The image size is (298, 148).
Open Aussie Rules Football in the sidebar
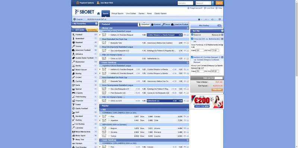point(85,58)
